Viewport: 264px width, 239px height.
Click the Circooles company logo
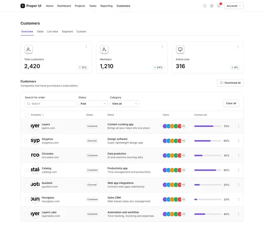[35, 155]
